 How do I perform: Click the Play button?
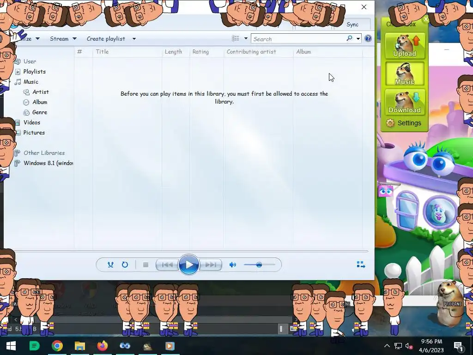click(189, 265)
